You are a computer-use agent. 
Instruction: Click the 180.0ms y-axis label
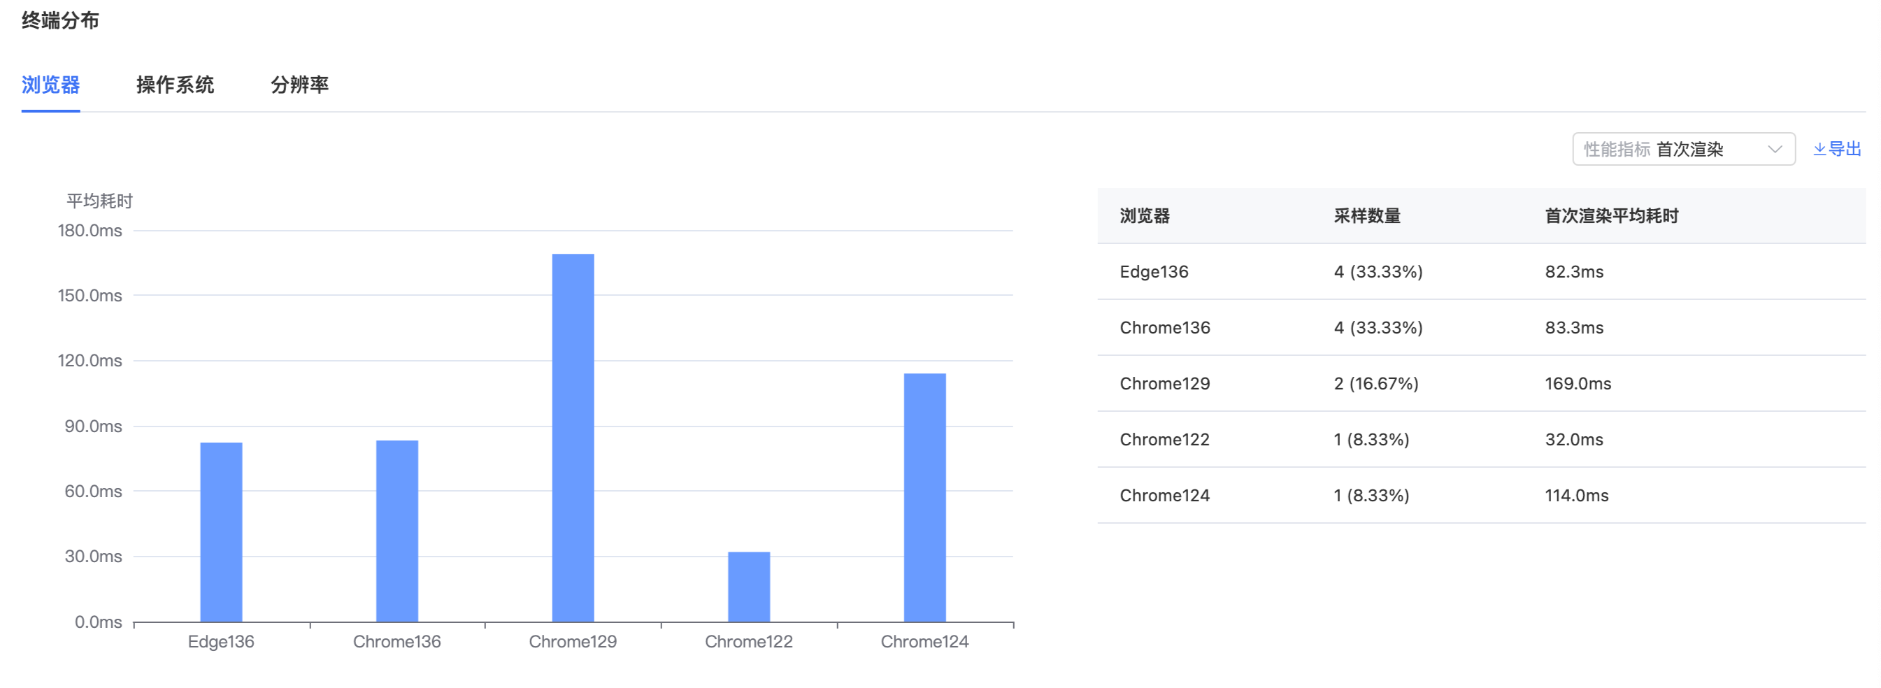pos(90,231)
